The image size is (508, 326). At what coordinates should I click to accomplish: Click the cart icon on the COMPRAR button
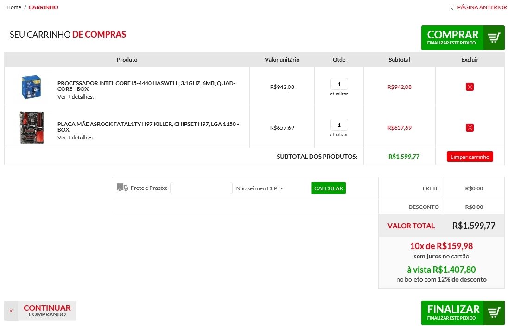[x=494, y=38]
